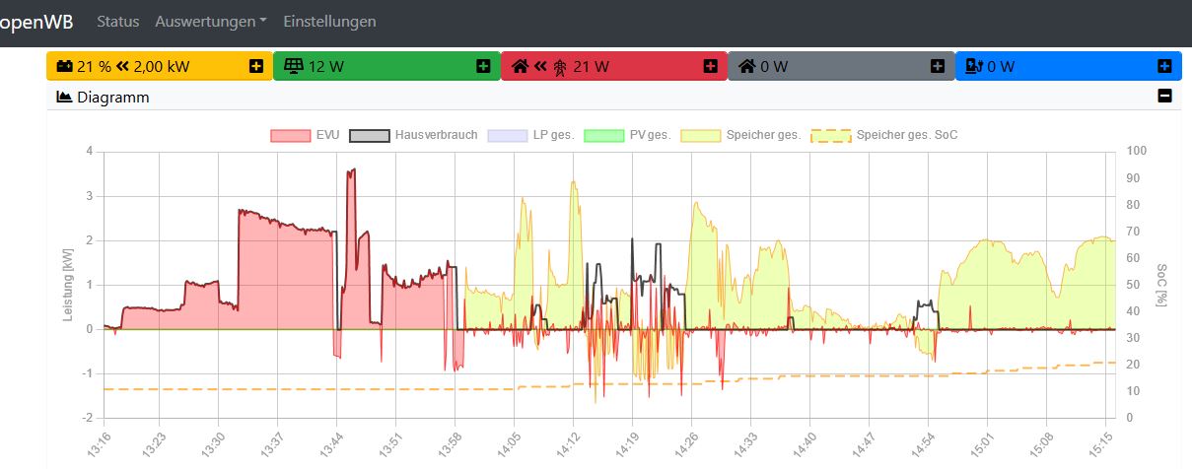This screenshot has width=1192, height=469.
Task: Expand the yellow battery 21 % card
Action: (x=256, y=66)
